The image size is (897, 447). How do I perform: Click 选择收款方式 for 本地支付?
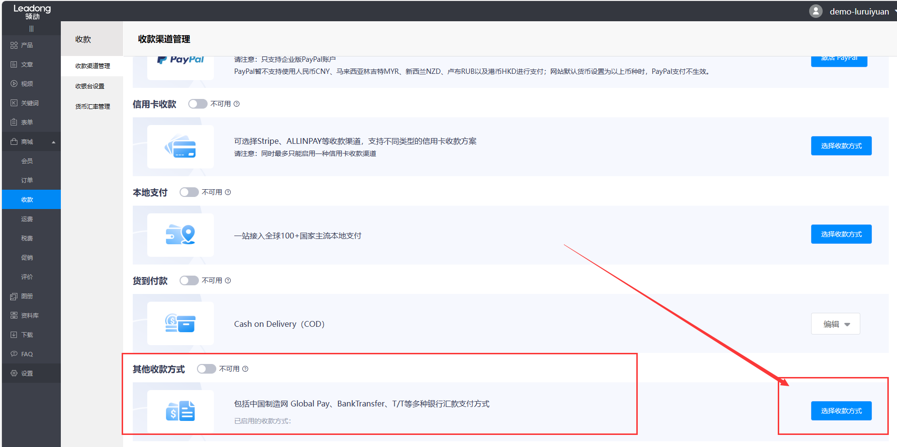pyautogui.click(x=841, y=234)
